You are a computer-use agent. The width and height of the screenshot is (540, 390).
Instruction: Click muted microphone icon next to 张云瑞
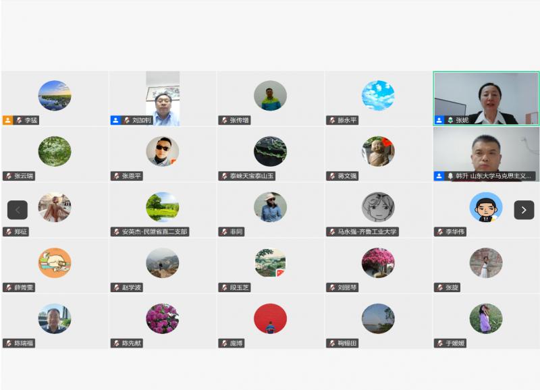pos(9,176)
